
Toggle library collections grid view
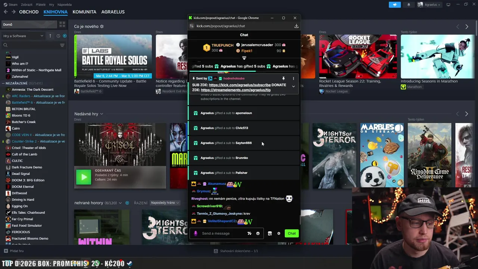62,24
